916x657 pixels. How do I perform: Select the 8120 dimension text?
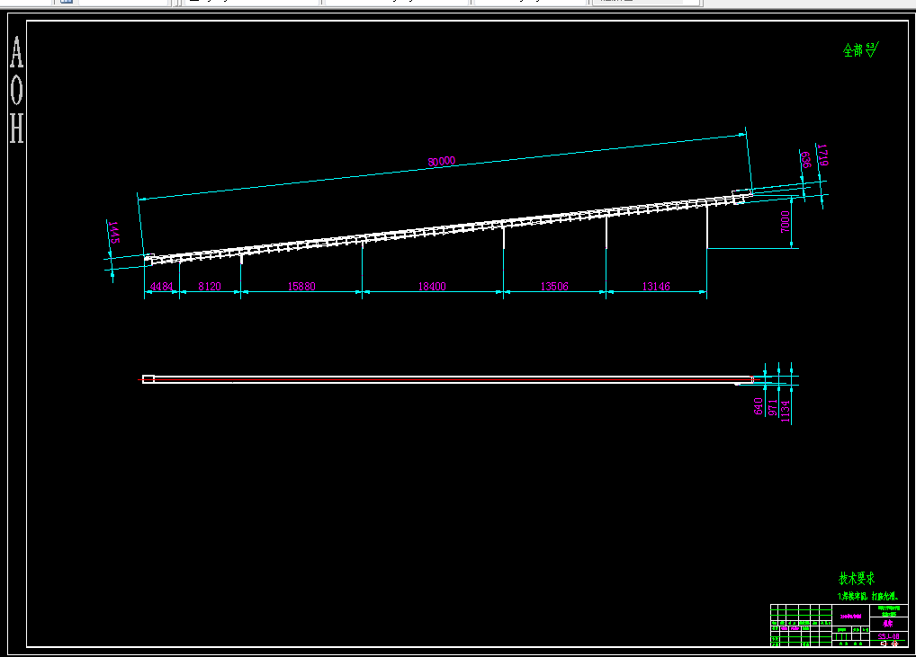coord(209,287)
